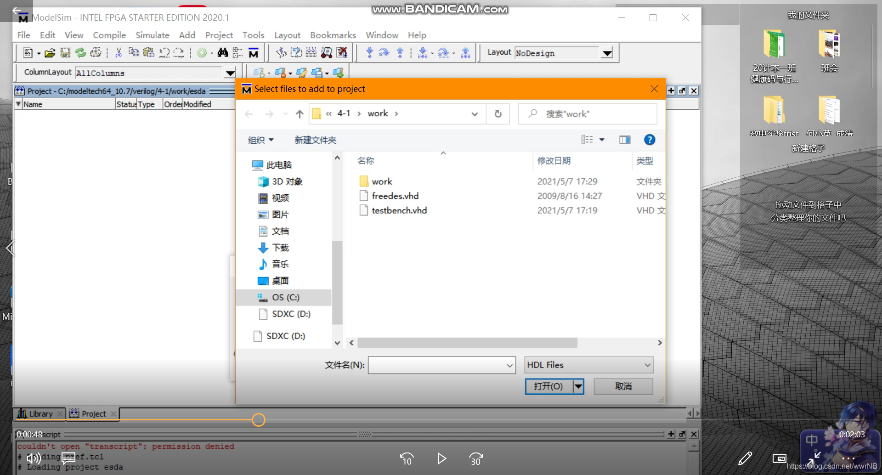The width and height of the screenshot is (882, 475).
Task: Click the blue Step Over curved-arrow icon
Action: point(384,53)
